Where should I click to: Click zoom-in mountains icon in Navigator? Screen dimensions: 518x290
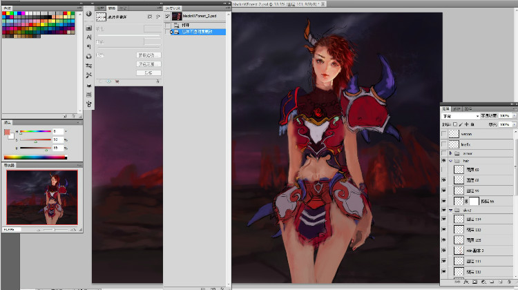[x=73, y=230]
